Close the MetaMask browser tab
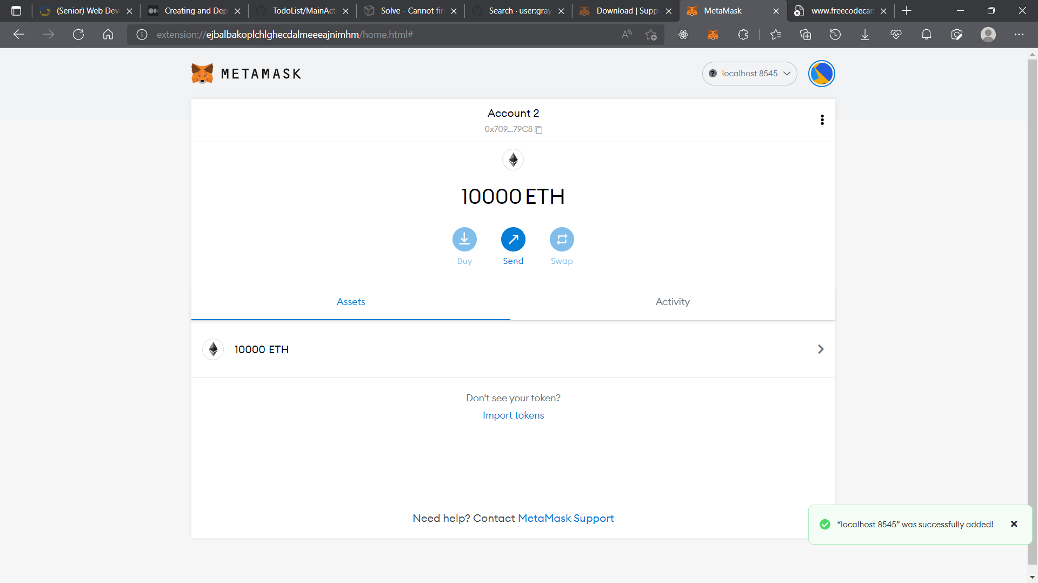 (x=776, y=11)
